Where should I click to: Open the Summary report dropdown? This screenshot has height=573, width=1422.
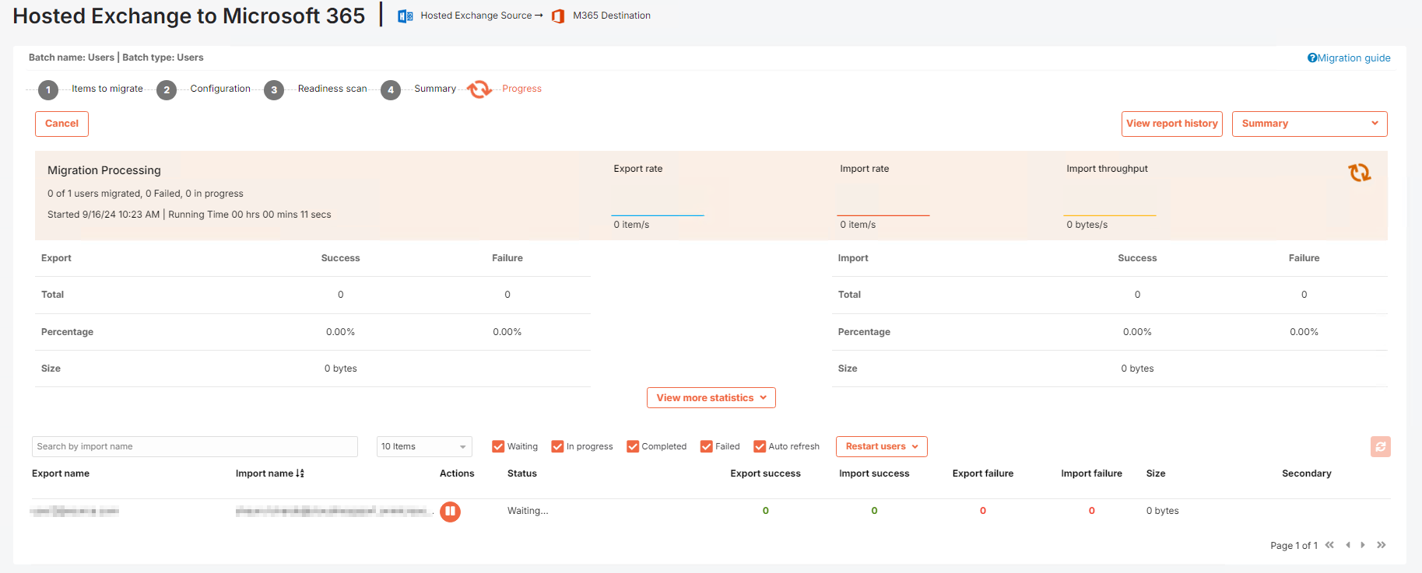pyautogui.click(x=1310, y=124)
